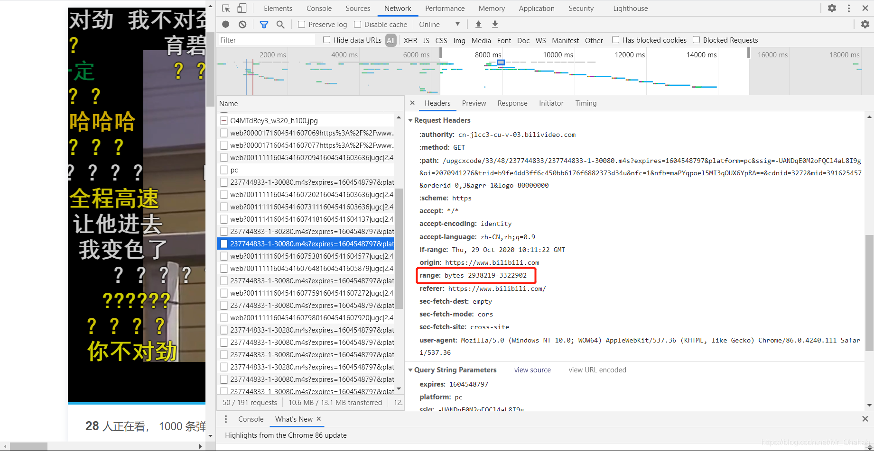Show the Timing tab of request
The image size is (874, 451).
tap(586, 103)
